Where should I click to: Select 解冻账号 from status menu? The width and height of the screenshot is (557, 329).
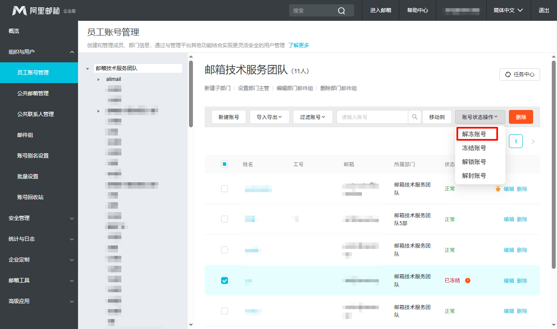tap(475, 134)
